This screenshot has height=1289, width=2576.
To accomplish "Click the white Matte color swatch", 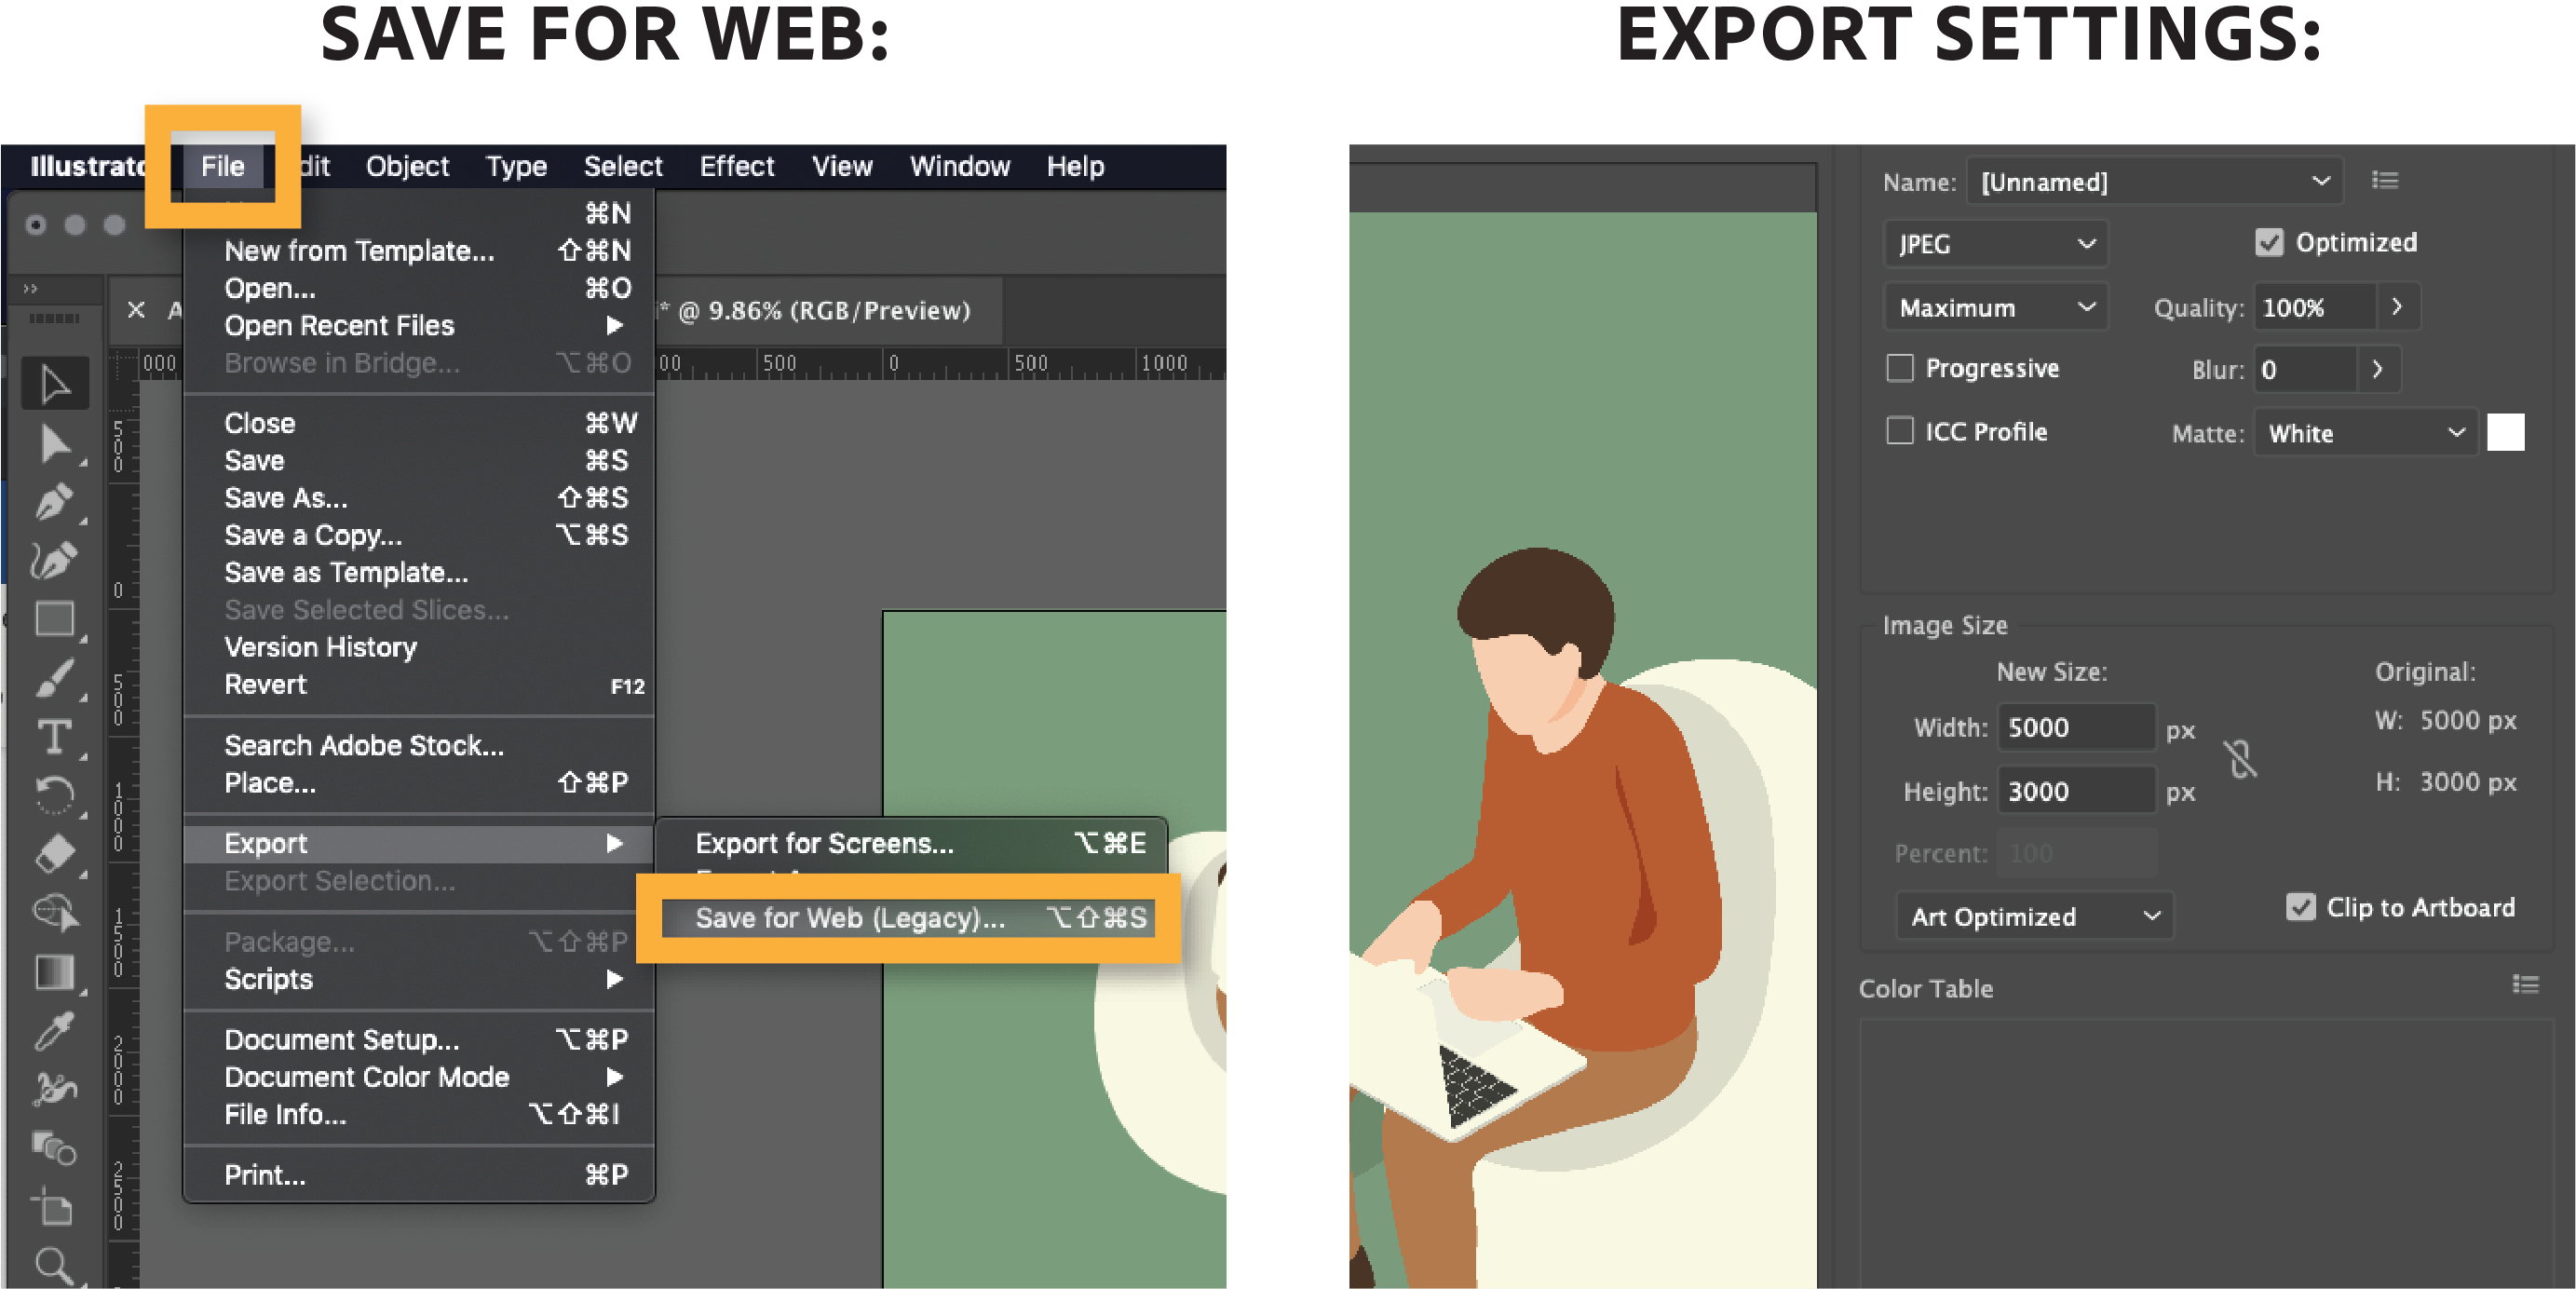I will pyautogui.click(x=2505, y=432).
